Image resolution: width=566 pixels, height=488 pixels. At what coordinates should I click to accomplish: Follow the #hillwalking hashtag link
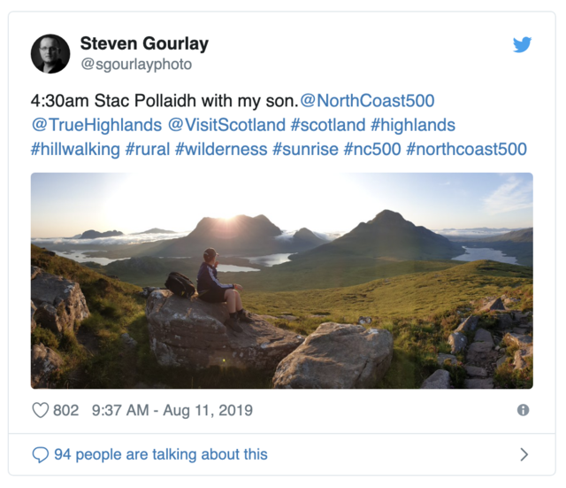tap(75, 149)
